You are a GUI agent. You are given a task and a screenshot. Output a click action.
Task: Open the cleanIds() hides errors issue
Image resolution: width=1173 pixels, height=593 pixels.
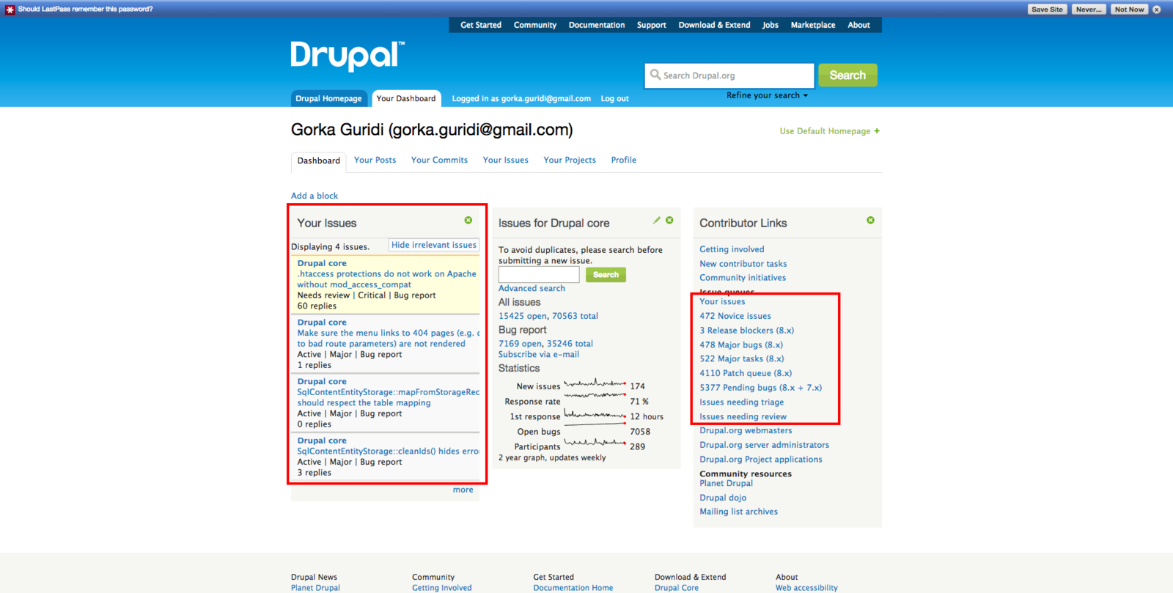pyautogui.click(x=388, y=452)
